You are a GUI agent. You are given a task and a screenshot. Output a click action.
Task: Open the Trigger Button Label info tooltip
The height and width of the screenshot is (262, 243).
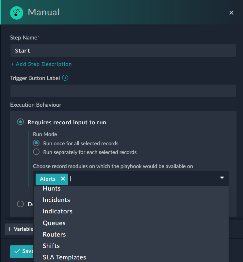tap(65, 78)
